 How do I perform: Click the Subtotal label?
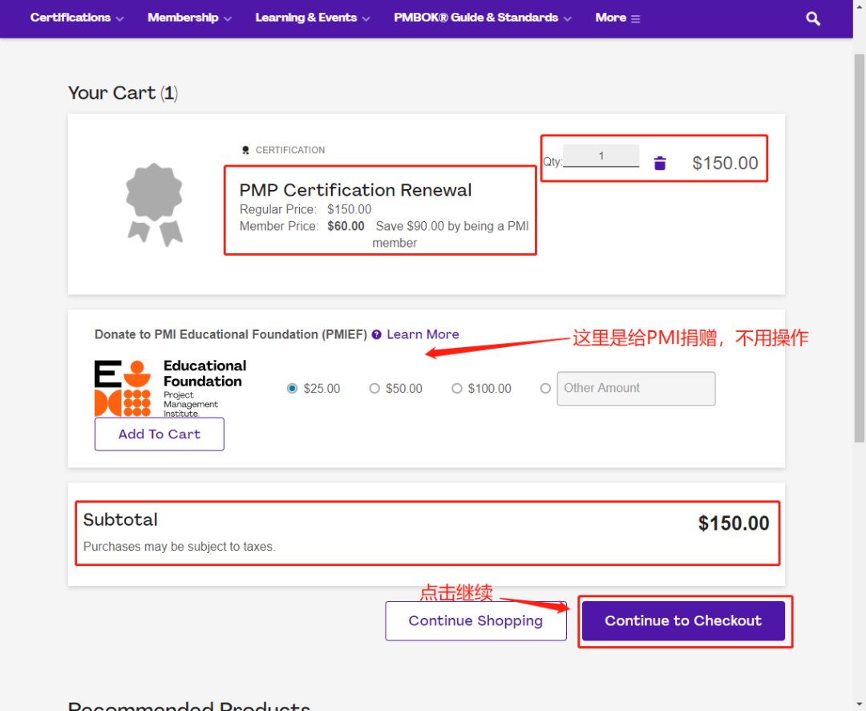pyautogui.click(x=120, y=520)
